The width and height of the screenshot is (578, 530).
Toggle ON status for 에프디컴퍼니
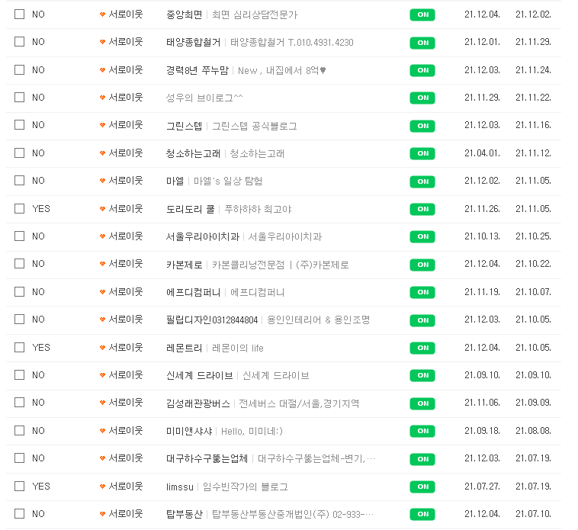tap(422, 292)
